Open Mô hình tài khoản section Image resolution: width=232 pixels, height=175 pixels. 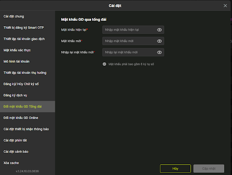click(28, 61)
